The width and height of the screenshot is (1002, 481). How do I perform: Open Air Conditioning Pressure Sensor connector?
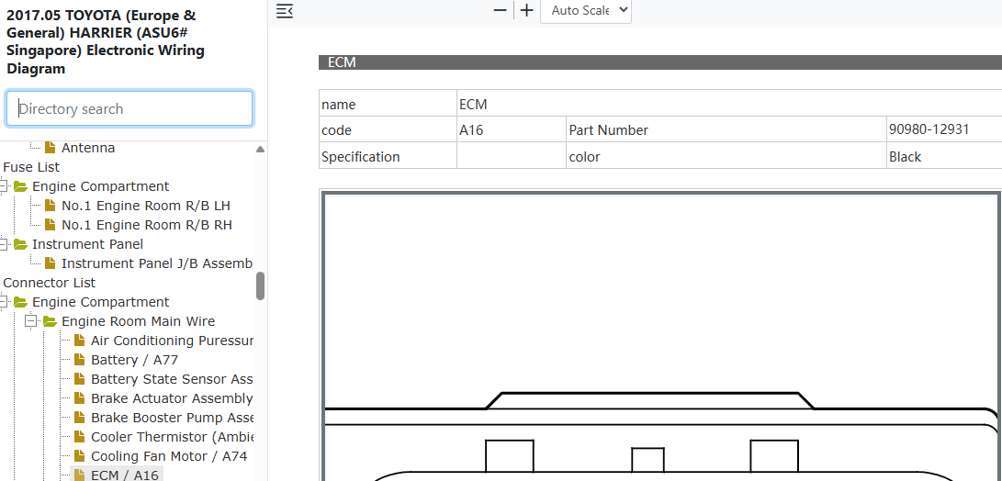[x=171, y=341]
